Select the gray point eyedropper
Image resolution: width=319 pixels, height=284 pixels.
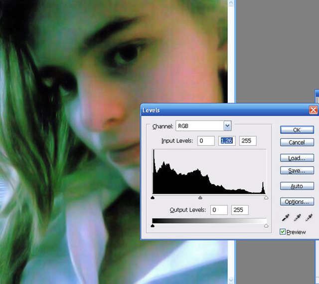point(297,218)
